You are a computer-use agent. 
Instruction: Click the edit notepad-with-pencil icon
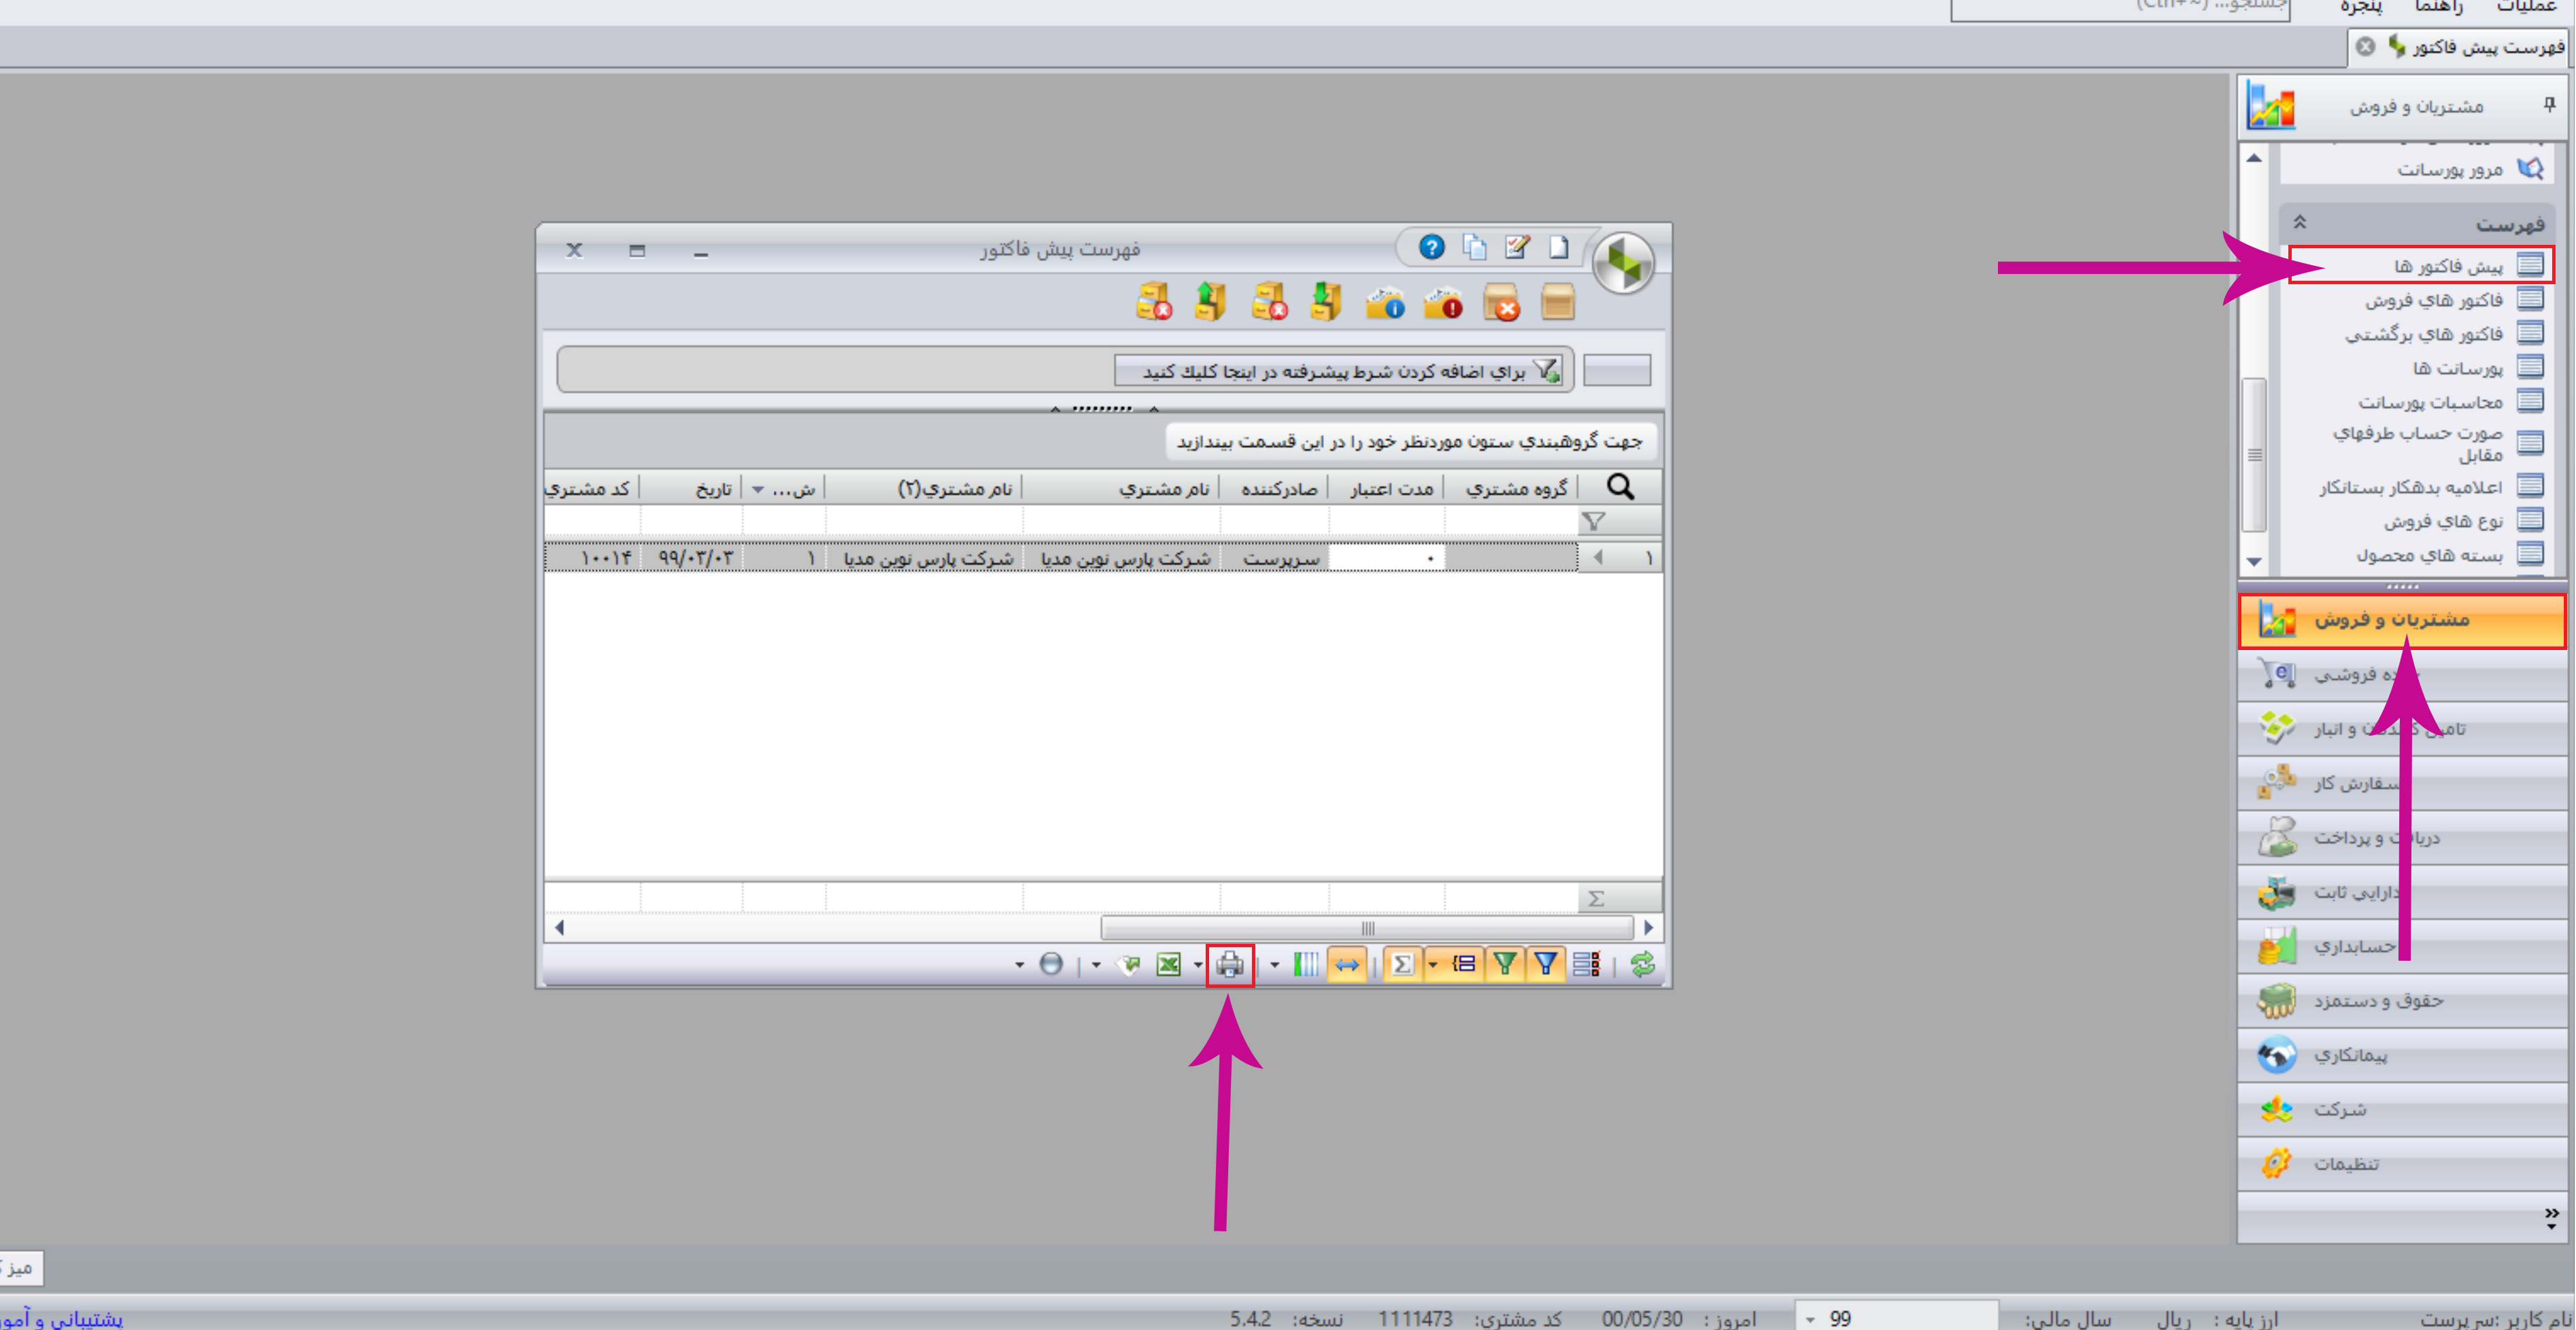[1517, 247]
